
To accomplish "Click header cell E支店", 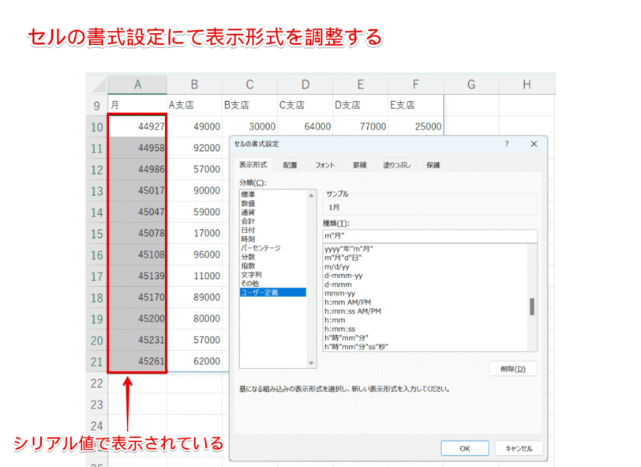I will tap(416, 105).
